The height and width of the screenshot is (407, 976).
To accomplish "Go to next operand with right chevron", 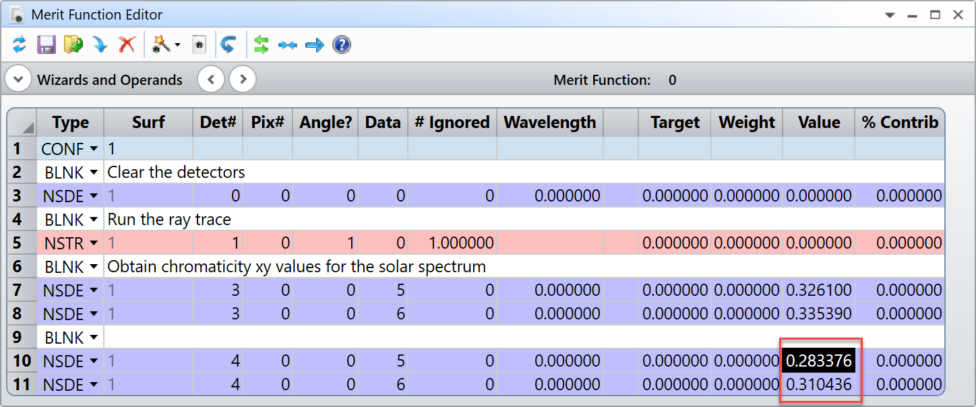I will coord(243,80).
